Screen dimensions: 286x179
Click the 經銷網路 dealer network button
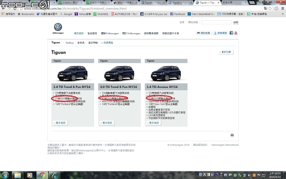[x=220, y=33]
